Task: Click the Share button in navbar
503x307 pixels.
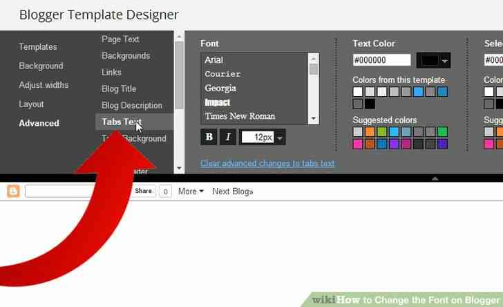Action: (144, 191)
